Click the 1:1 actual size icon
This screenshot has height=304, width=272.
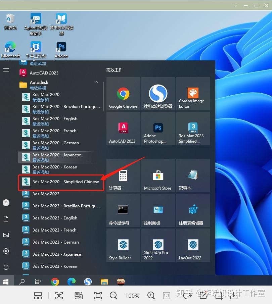pos(167,296)
